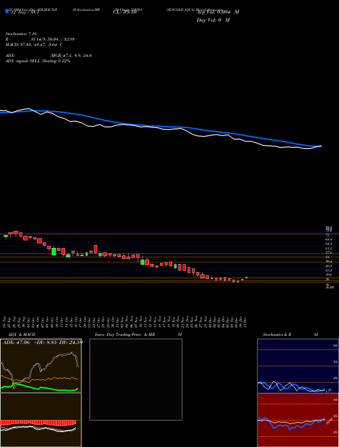Click the ADX: 47.06 readout in the ADX panel
339x447 pixels.
click(x=16, y=343)
